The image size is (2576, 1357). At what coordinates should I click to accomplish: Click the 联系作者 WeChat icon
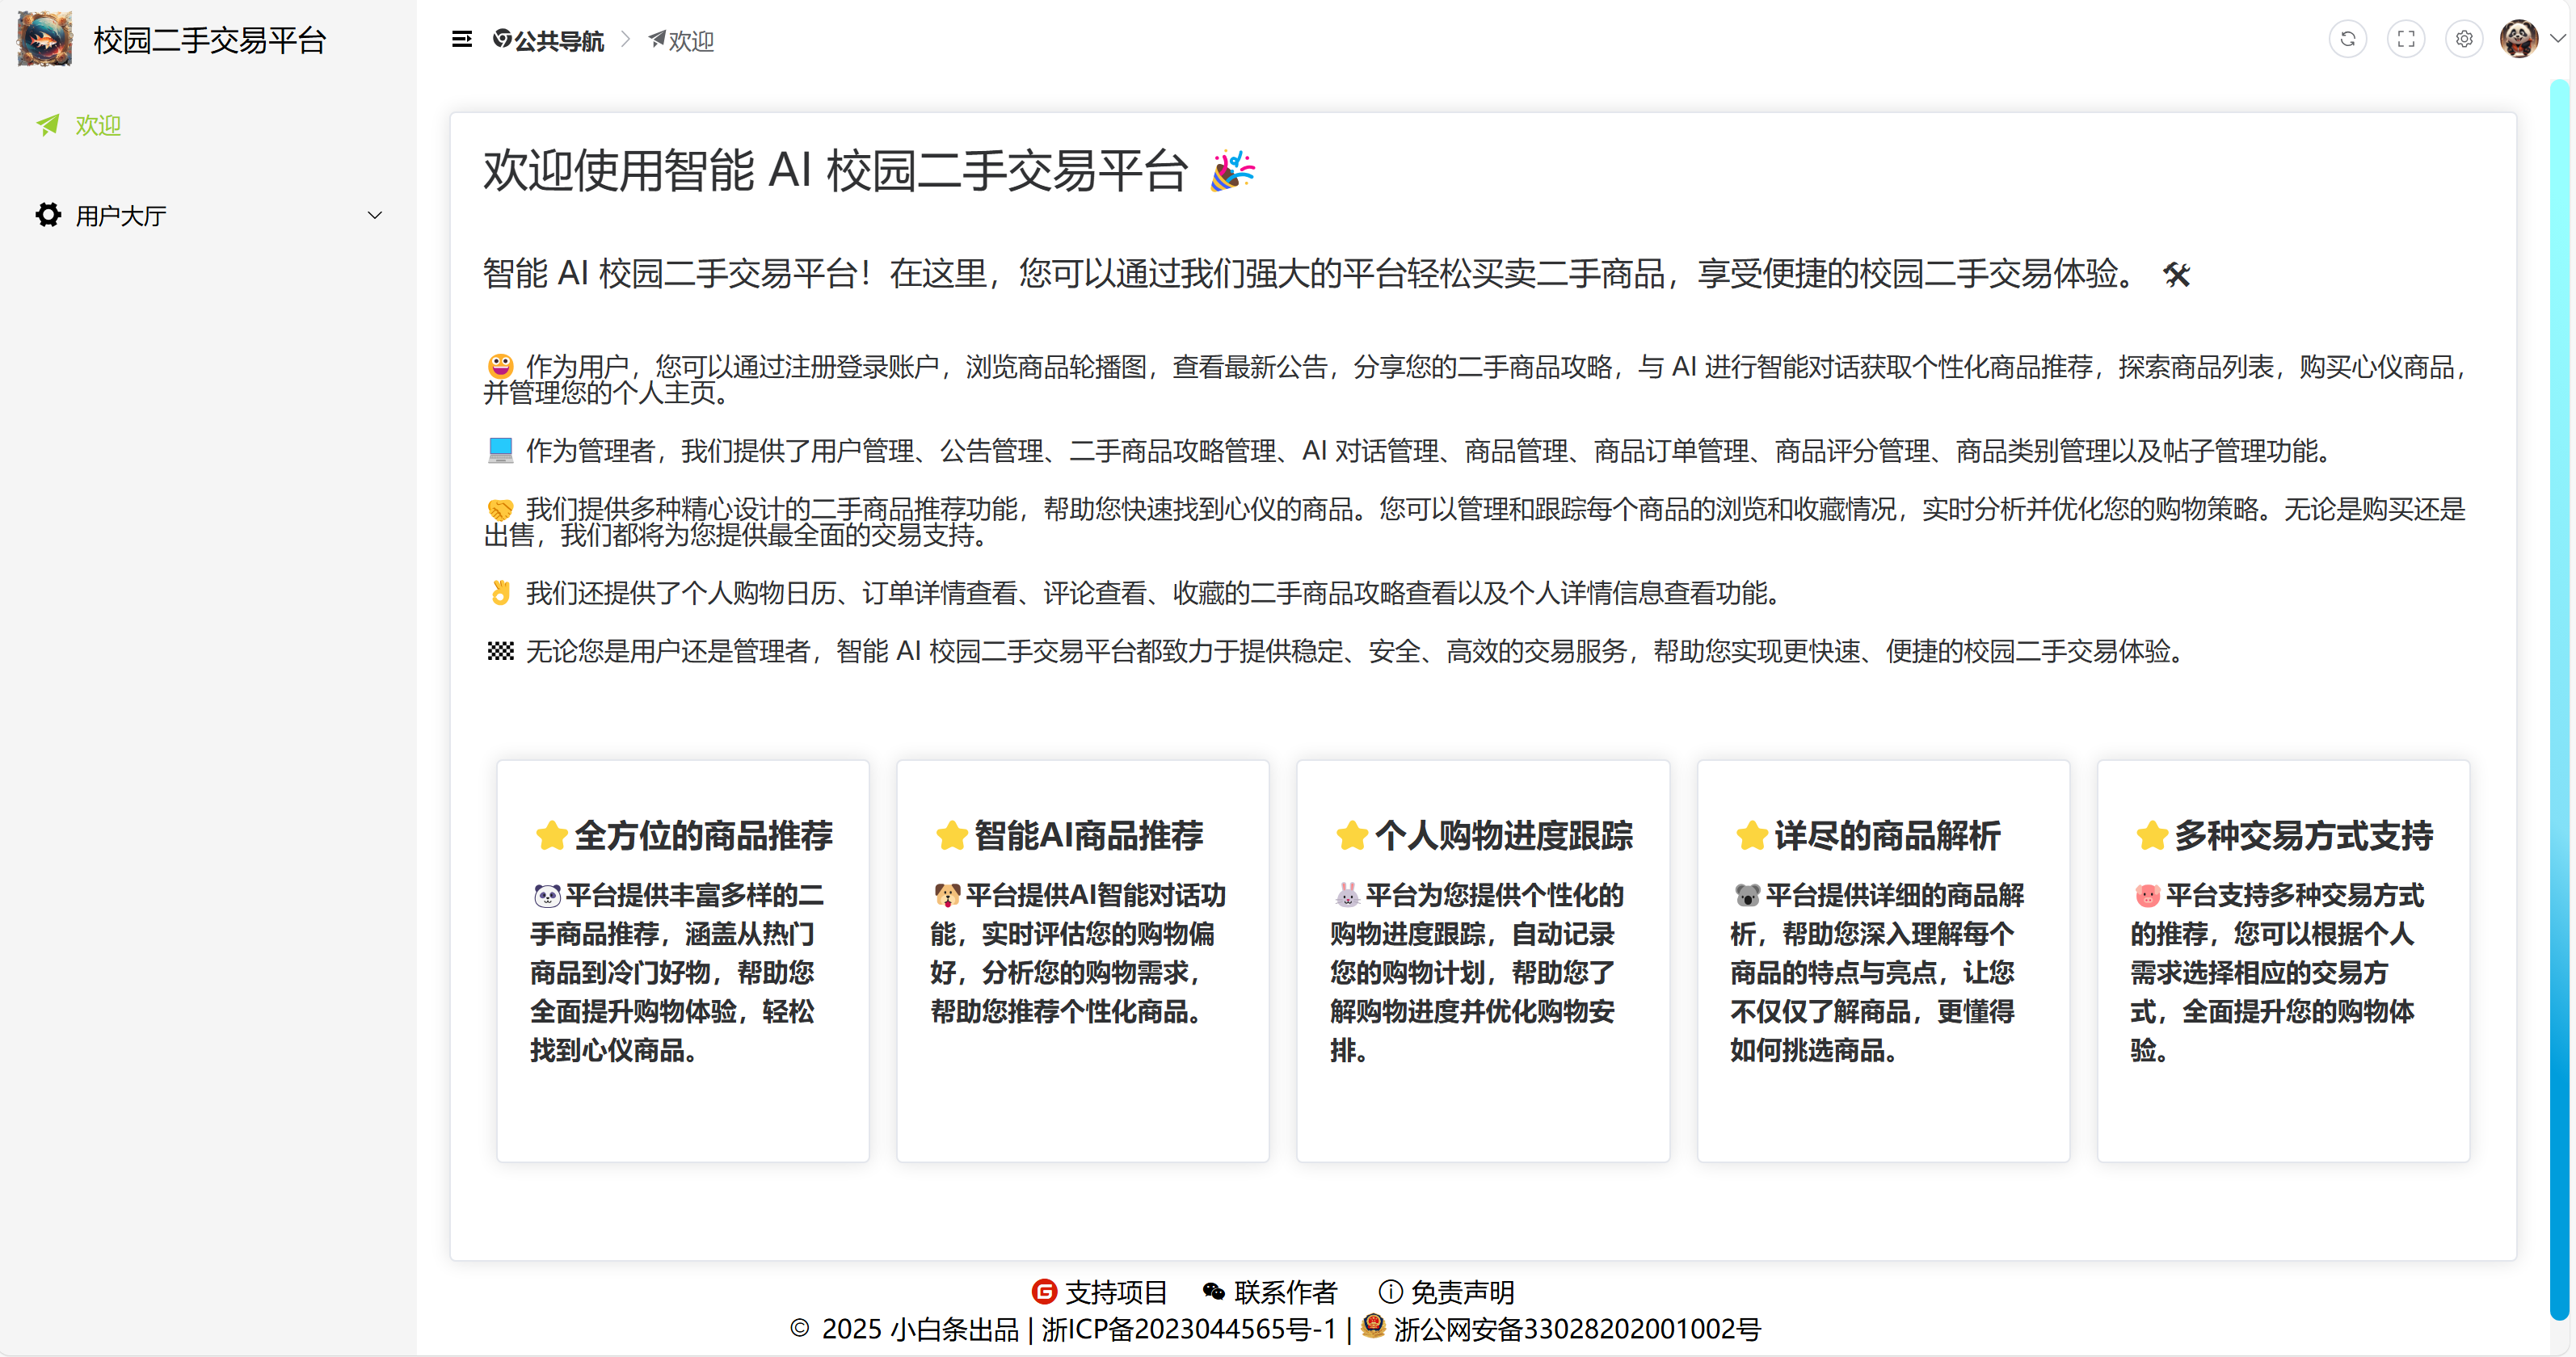1214,1292
